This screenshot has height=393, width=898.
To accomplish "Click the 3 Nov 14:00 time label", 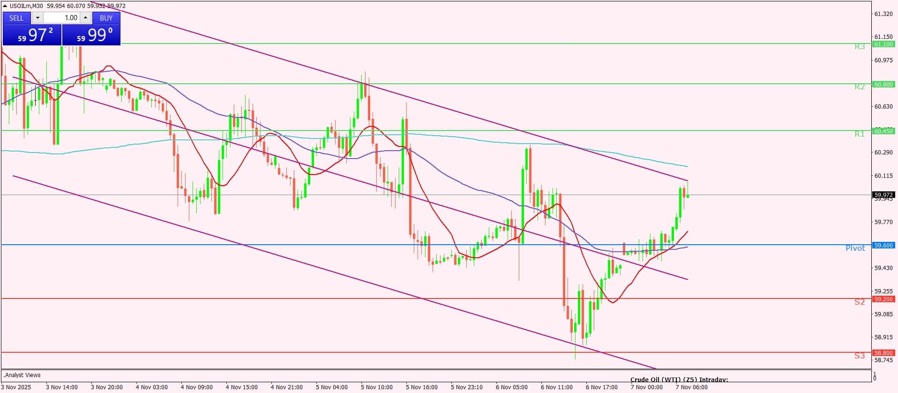I will [62, 387].
